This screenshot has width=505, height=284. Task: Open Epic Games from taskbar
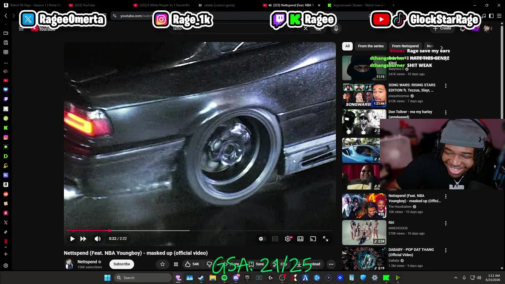tap(247, 278)
